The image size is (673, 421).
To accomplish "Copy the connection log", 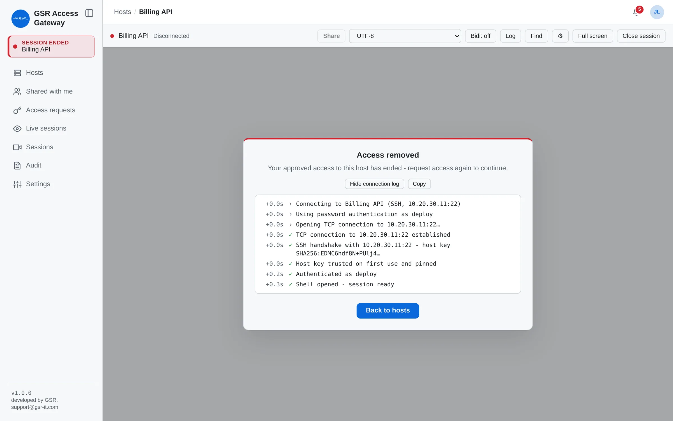I will tap(419, 184).
